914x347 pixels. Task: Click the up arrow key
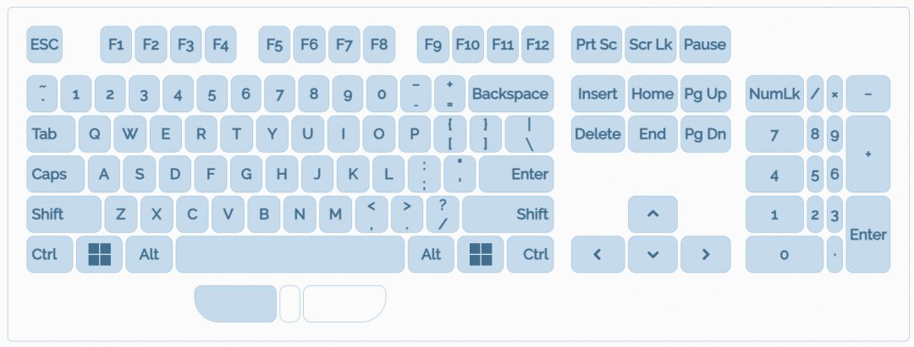[652, 214]
